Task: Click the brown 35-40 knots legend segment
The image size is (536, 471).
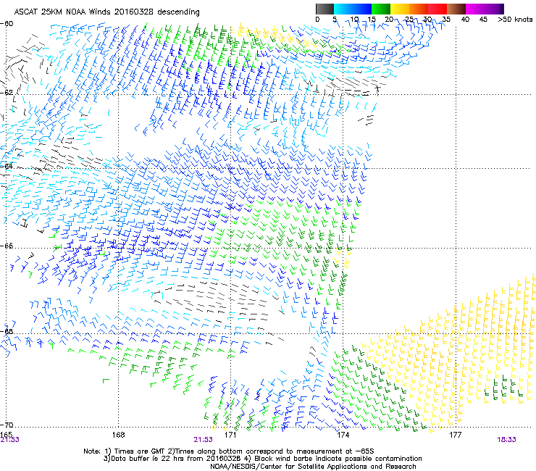Action: (456, 9)
